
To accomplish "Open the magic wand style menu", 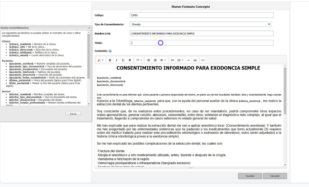I will pos(100,60).
